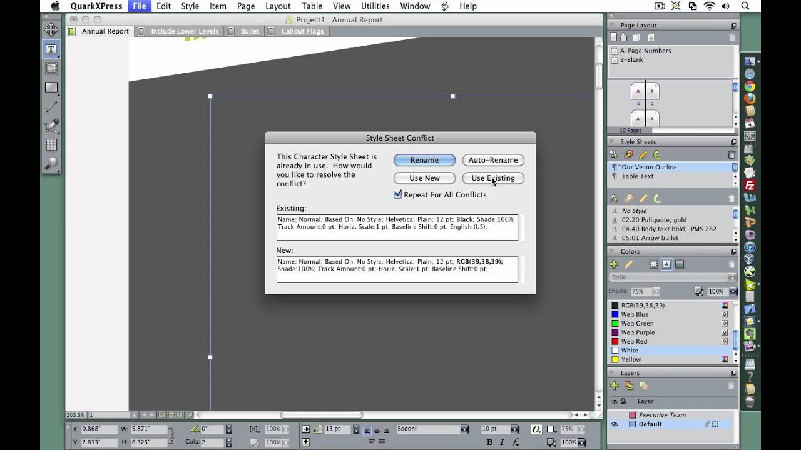This screenshot has width=801, height=450.
Task: Toggle visibility eye of Default layer
Action: tap(614, 424)
